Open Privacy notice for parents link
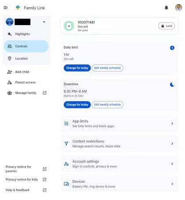 coord(18,169)
